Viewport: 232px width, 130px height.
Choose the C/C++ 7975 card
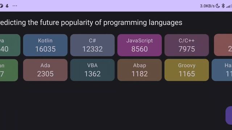click(187, 45)
